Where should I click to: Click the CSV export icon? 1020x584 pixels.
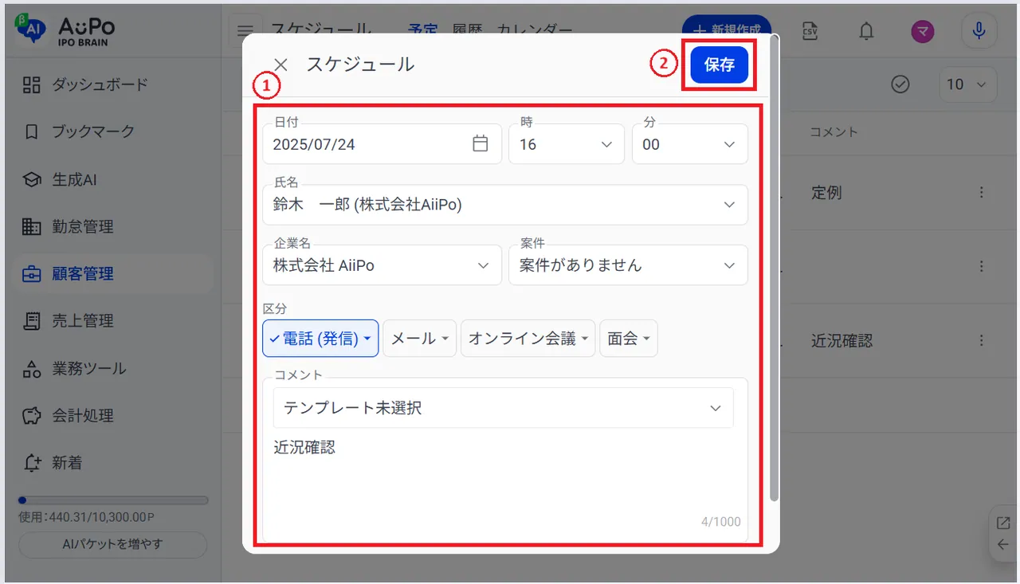[810, 31]
